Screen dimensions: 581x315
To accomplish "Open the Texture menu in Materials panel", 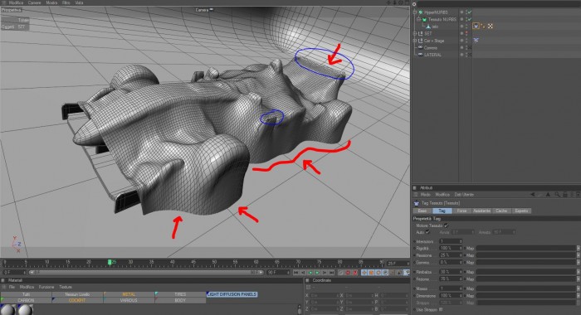I will point(66,287).
